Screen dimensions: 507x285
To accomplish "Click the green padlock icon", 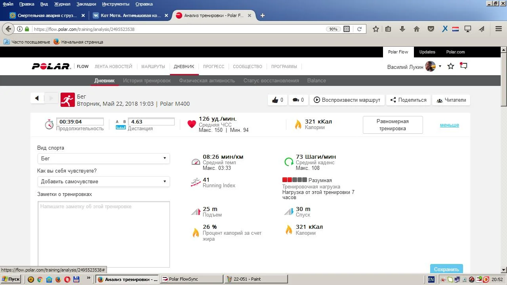I will click(x=27, y=29).
